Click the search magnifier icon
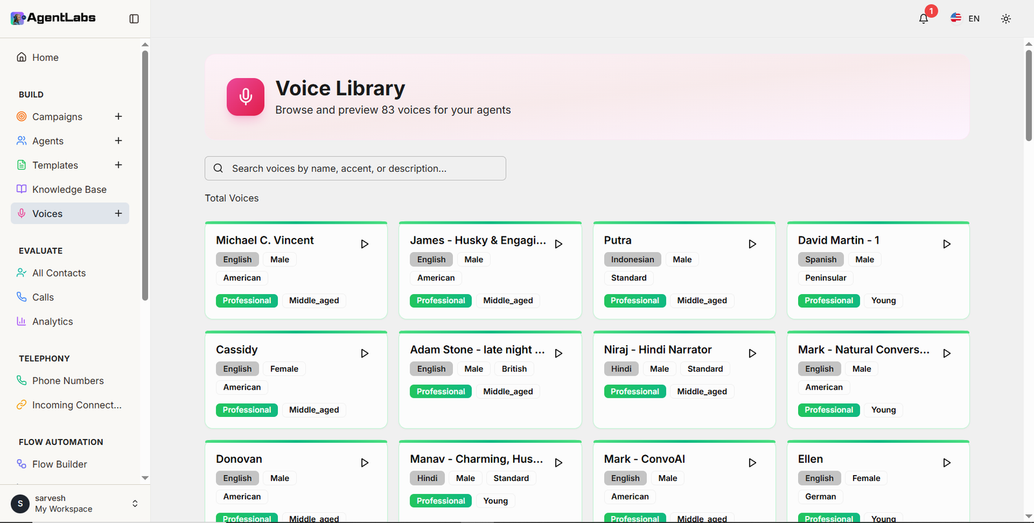 218,168
